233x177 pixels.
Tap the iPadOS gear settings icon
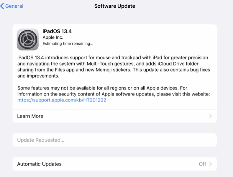click(x=28, y=40)
